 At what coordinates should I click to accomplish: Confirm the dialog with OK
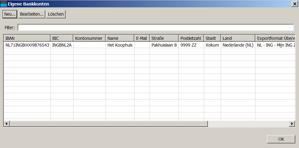tap(281, 139)
